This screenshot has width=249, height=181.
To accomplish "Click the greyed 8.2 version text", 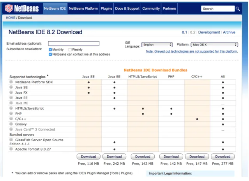I will 192,32.
